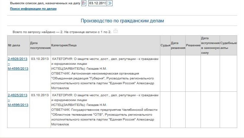Click the date input field 03.12.2013
The image size is (244, 138).
click(98, 3)
